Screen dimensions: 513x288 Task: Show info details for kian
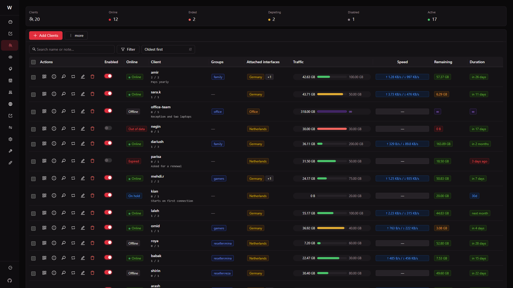pyautogui.click(x=54, y=195)
